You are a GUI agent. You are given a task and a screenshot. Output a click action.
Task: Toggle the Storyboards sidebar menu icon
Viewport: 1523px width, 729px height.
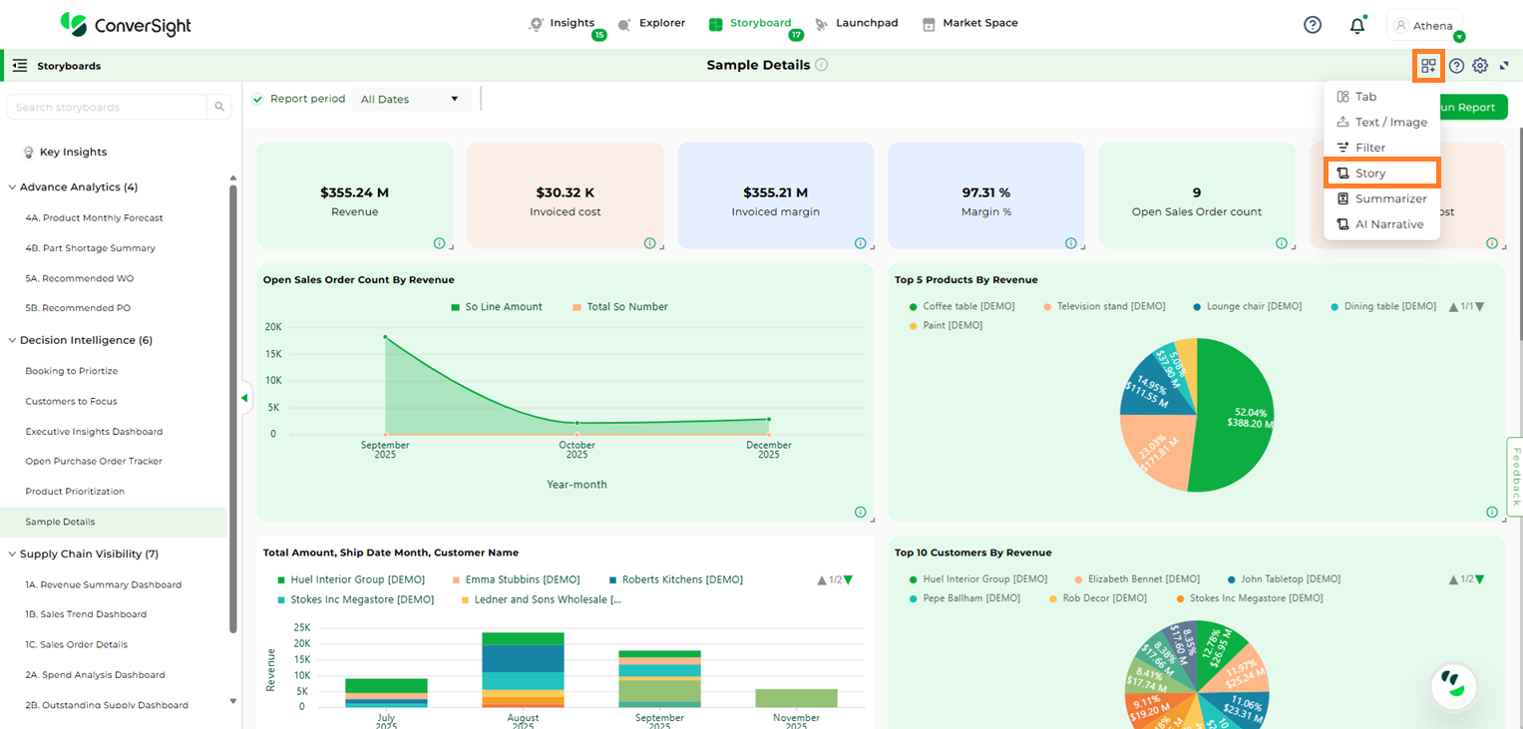coord(20,66)
